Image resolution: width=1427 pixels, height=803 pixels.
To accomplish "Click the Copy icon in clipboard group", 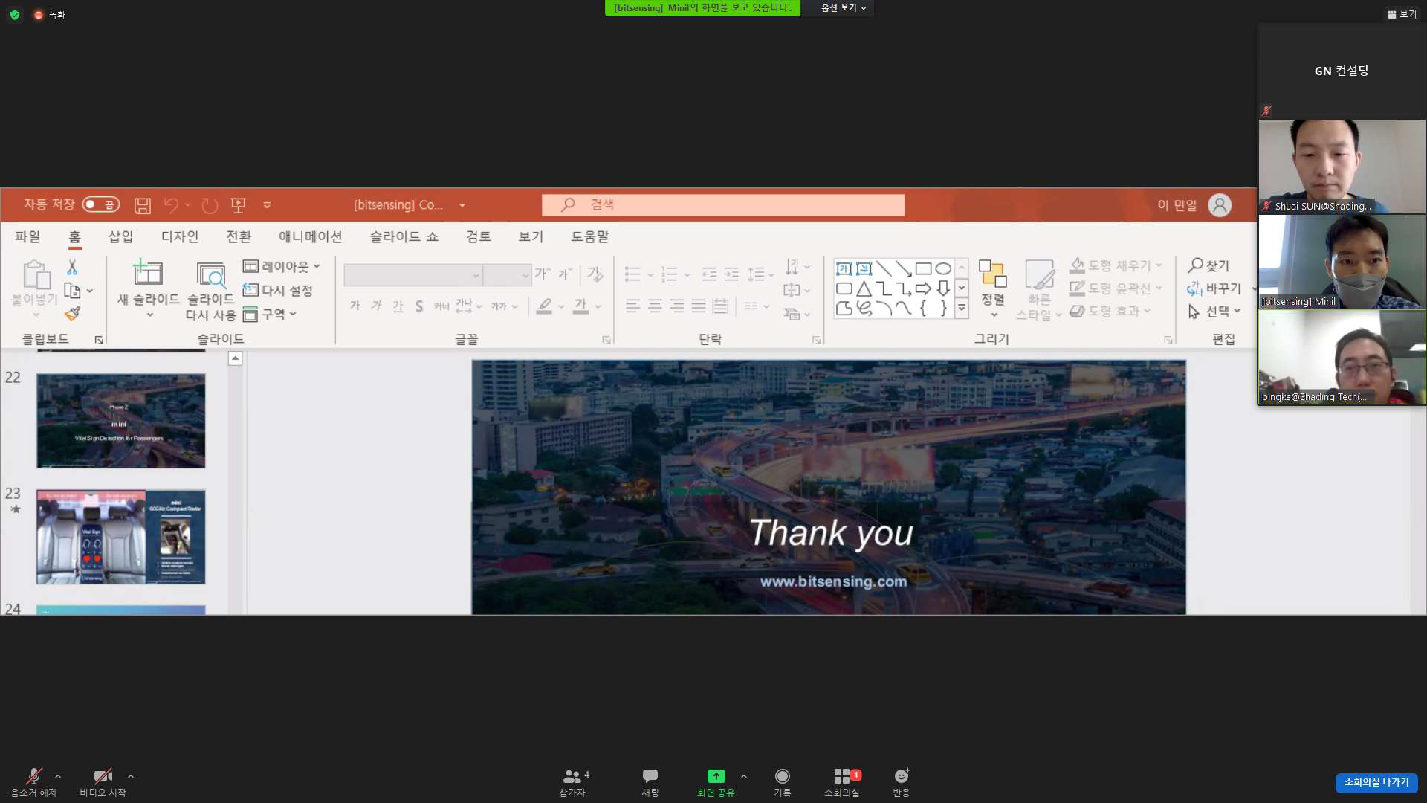I will tap(72, 291).
